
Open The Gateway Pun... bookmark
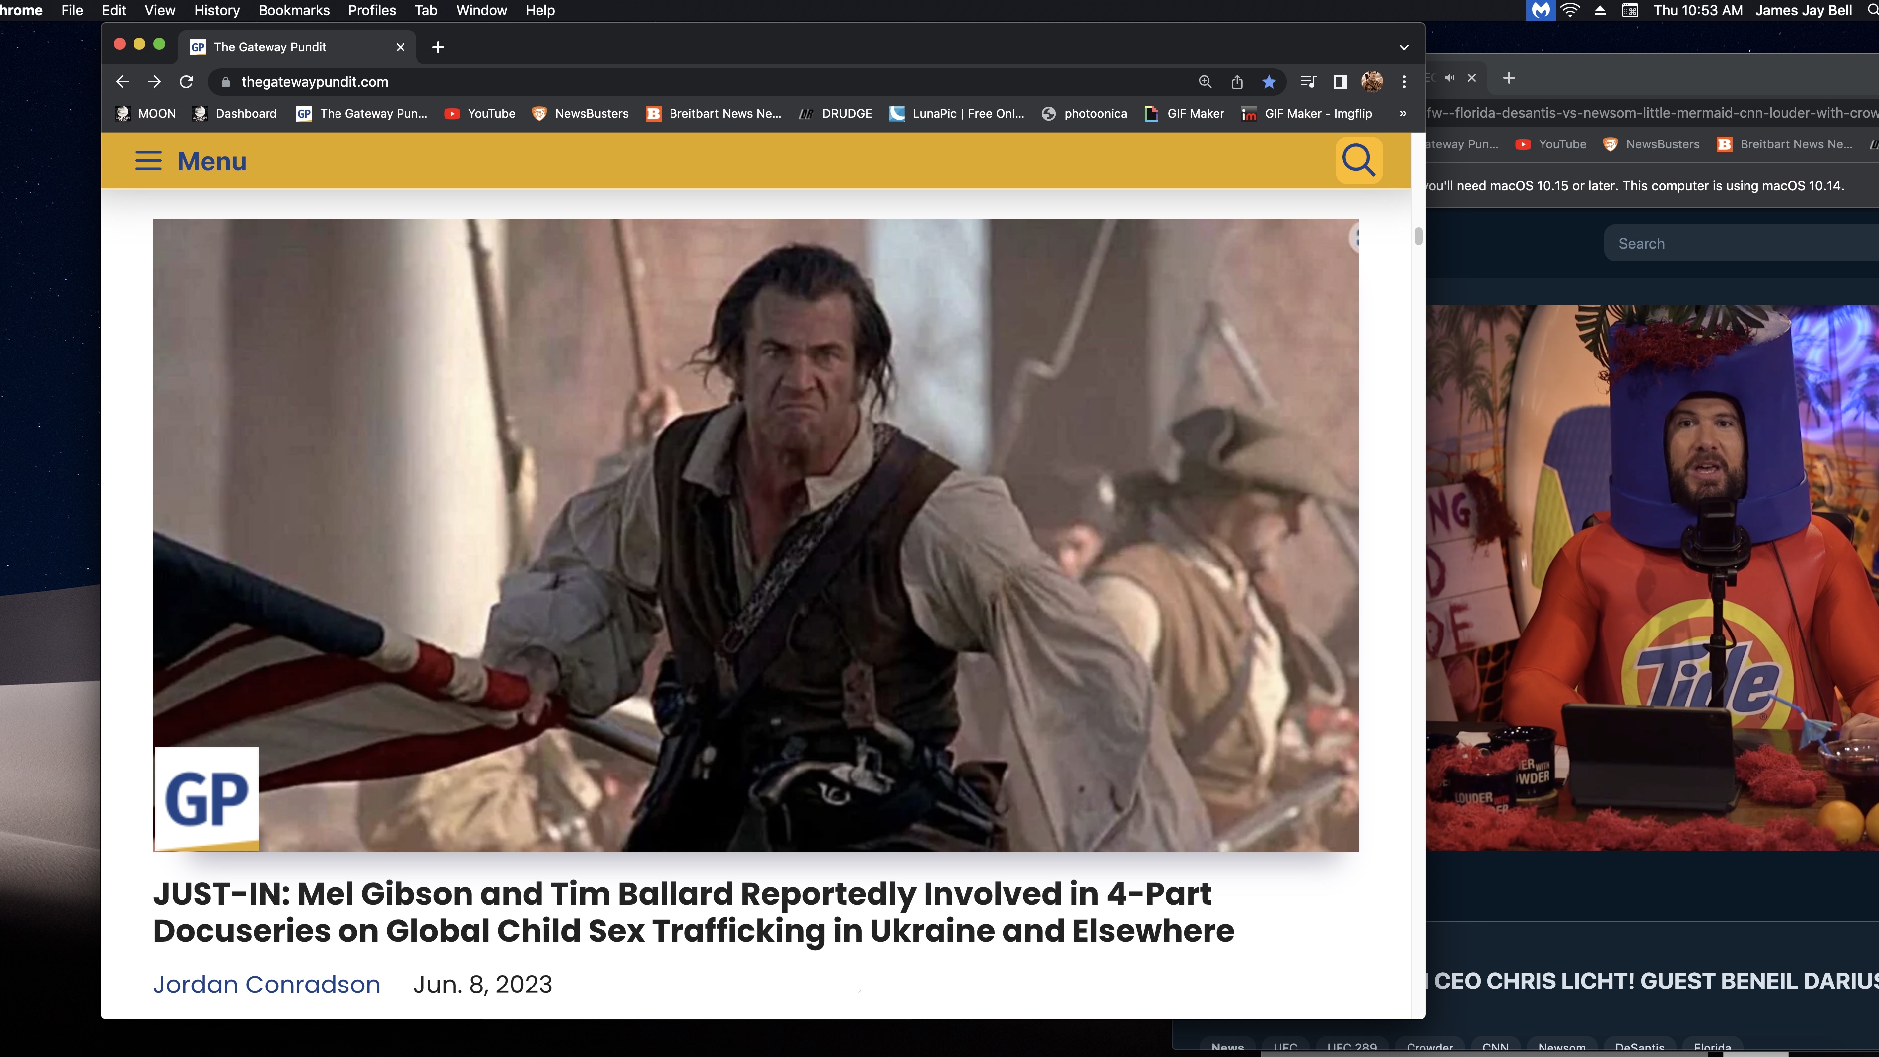[362, 113]
